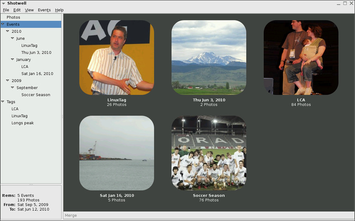
Task: Select the LinuxTag tag under Tags
Action: [19, 116]
